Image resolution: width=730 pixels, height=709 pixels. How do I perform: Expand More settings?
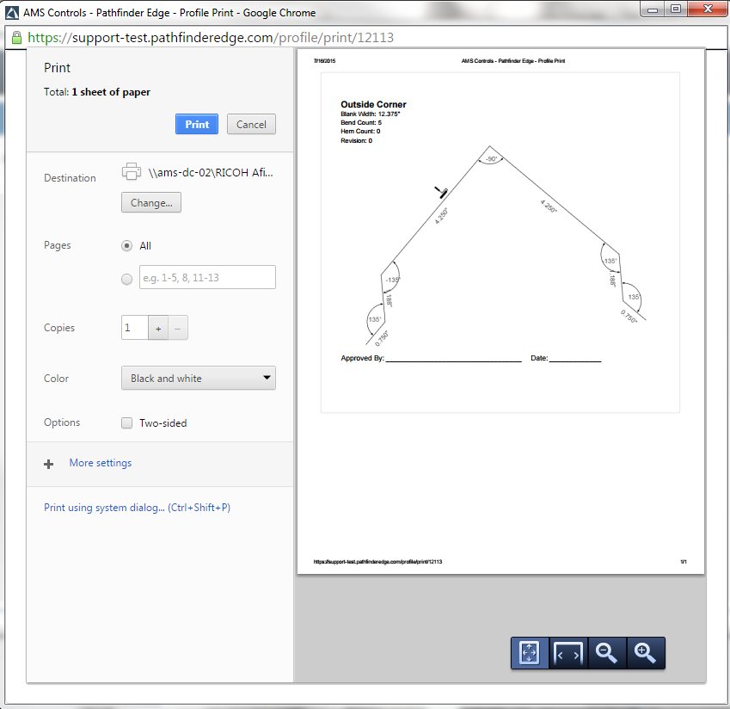click(100, 463)
